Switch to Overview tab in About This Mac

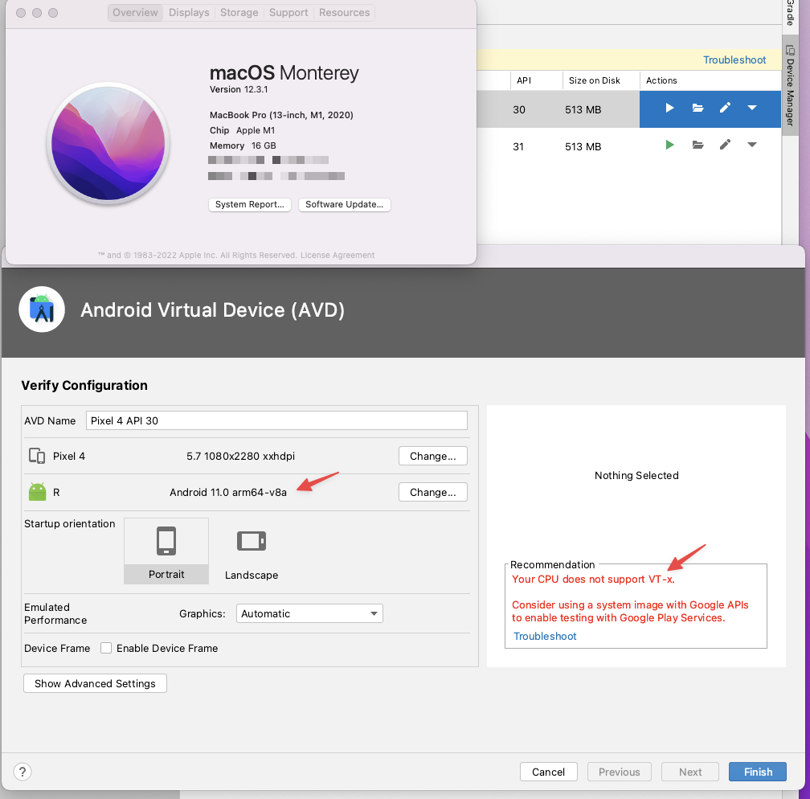click(135, 12)
